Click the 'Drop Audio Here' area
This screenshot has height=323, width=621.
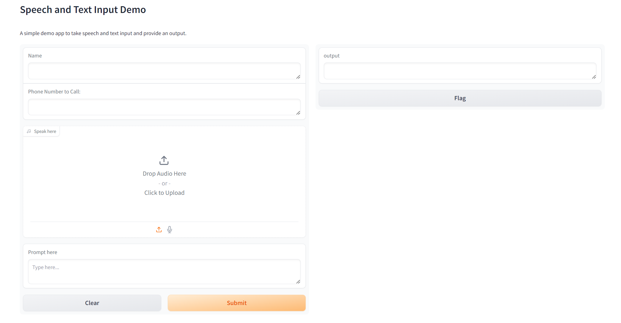164,174
